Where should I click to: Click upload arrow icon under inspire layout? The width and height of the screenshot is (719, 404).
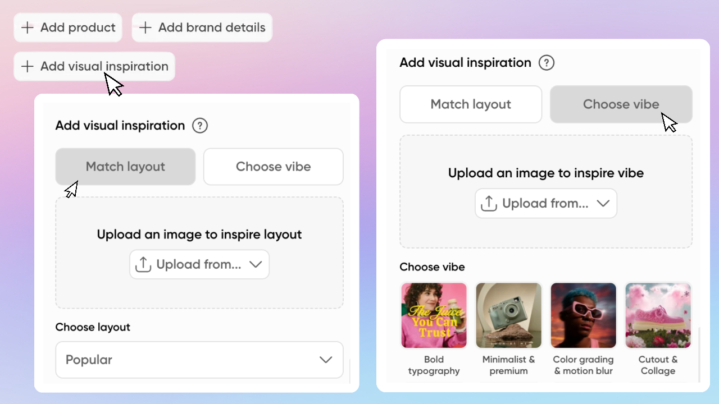pyautogui.click(x=143, y=265)
